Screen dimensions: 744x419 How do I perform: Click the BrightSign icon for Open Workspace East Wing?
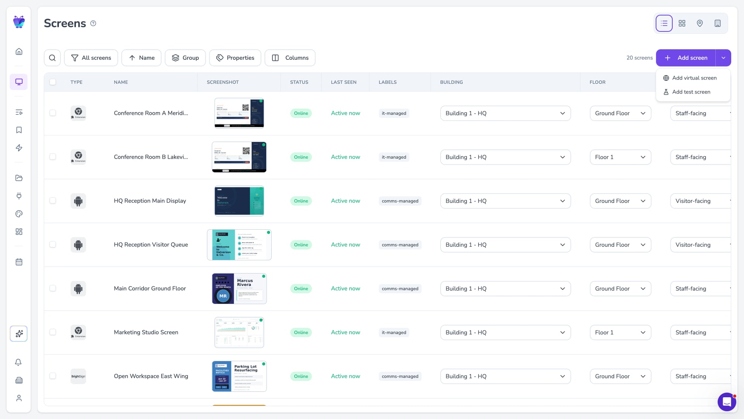[x=78, y=376]
